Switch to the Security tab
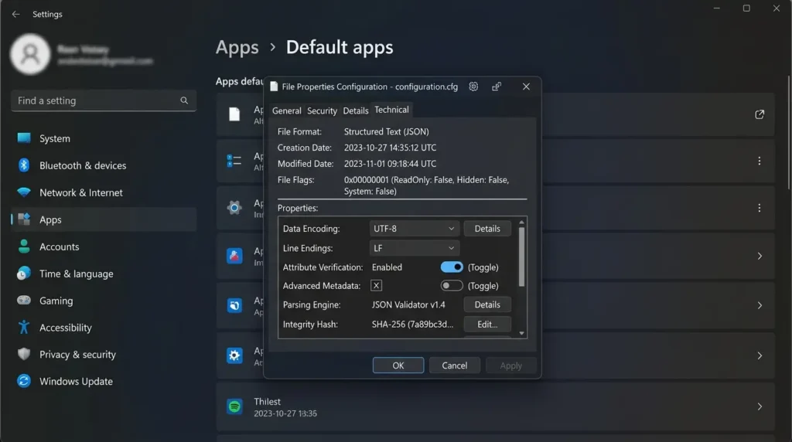The height and width of the screenshot is (442, 792). click(322, 110)
